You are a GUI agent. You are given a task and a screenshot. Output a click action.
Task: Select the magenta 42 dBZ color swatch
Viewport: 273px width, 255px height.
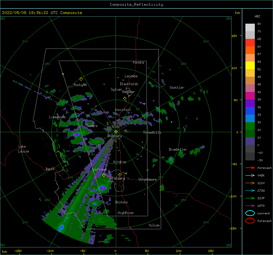[250, 96]
